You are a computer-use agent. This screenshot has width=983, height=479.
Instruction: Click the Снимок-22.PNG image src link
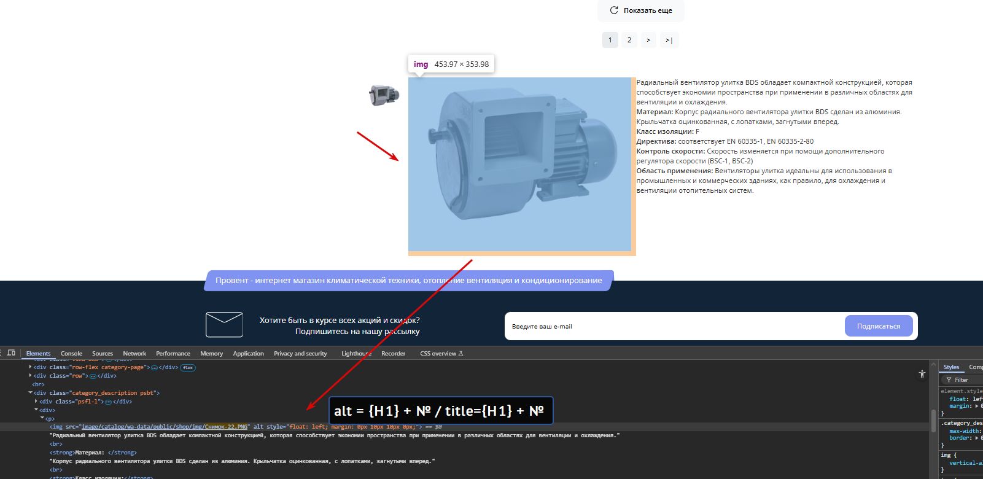(165, 427)
